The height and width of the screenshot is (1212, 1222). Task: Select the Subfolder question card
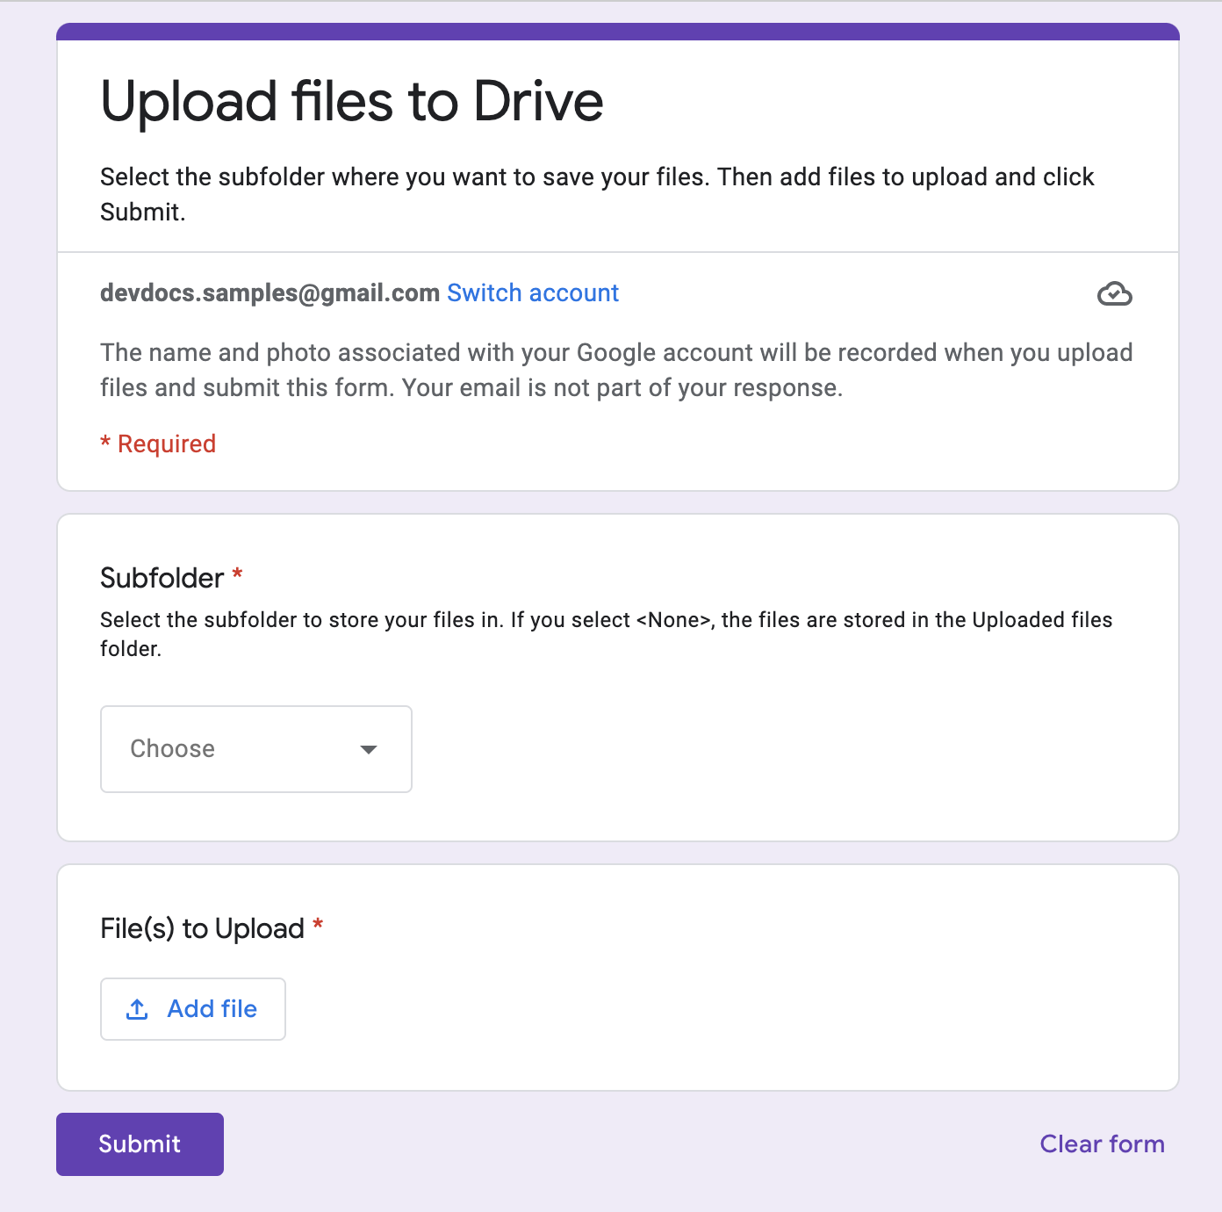click(x=617, y=676)
